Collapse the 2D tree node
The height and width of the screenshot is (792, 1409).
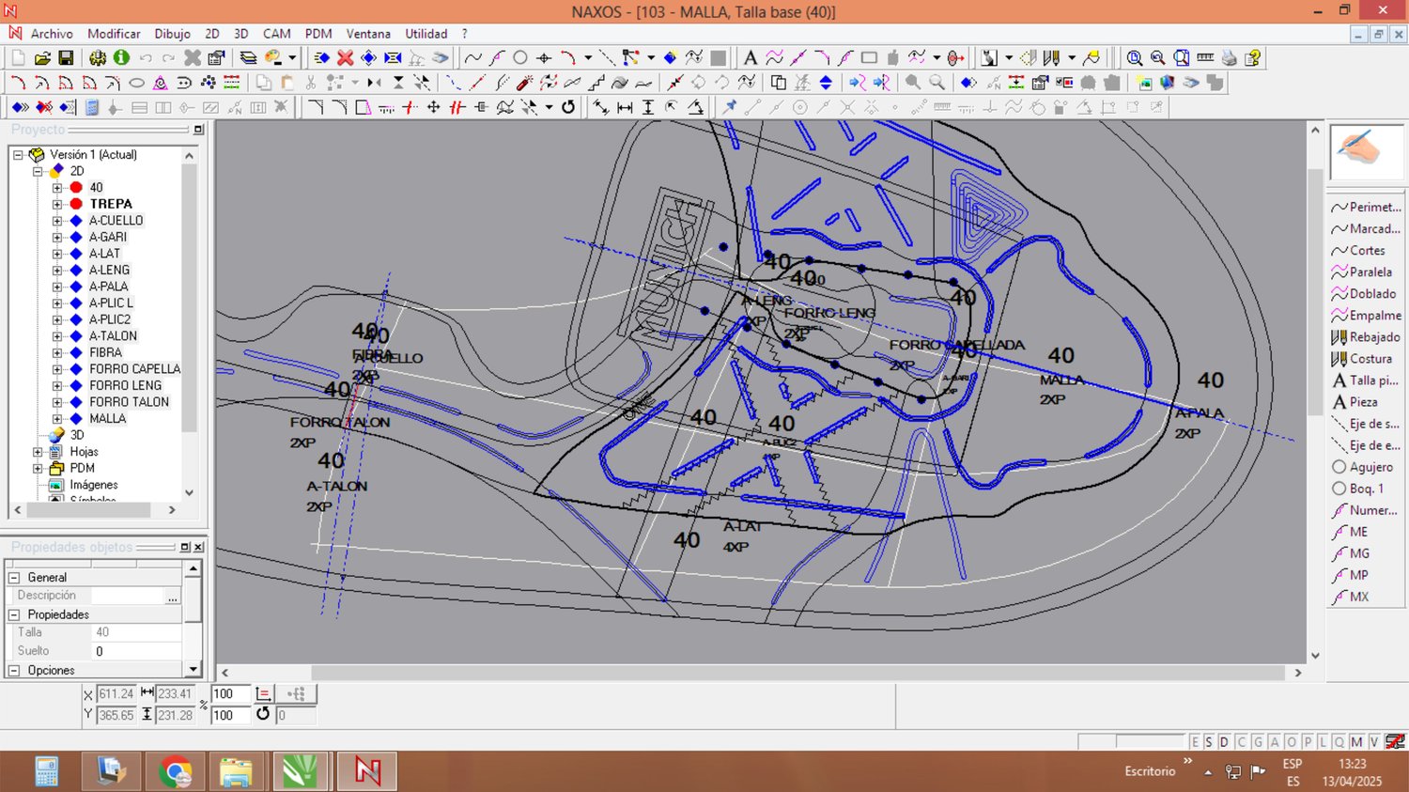click(38, 171)
